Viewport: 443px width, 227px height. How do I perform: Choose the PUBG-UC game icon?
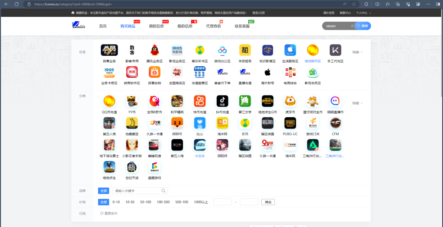(290, 123)
